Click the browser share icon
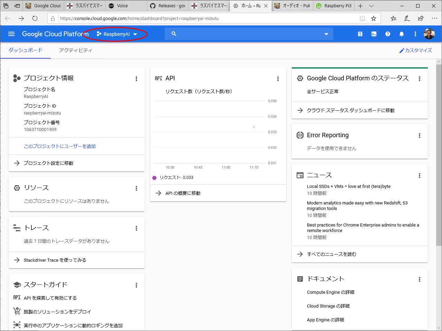Screen dimensions: 442x331 [x=421, y=18]
